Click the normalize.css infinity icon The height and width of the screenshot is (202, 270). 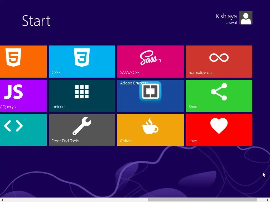click(x=219, y=57)
